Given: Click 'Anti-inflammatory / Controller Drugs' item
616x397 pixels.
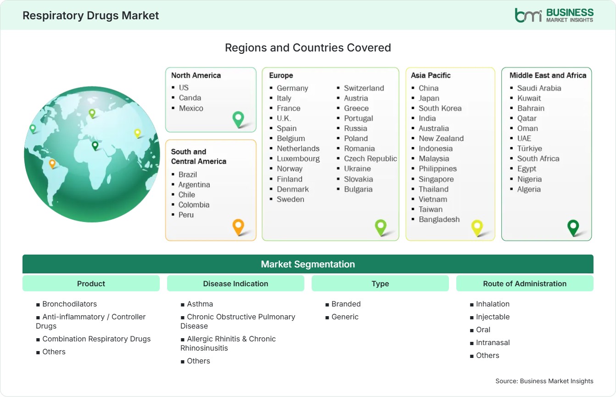Looking at the screenshot, I should [x=91, y=321].
